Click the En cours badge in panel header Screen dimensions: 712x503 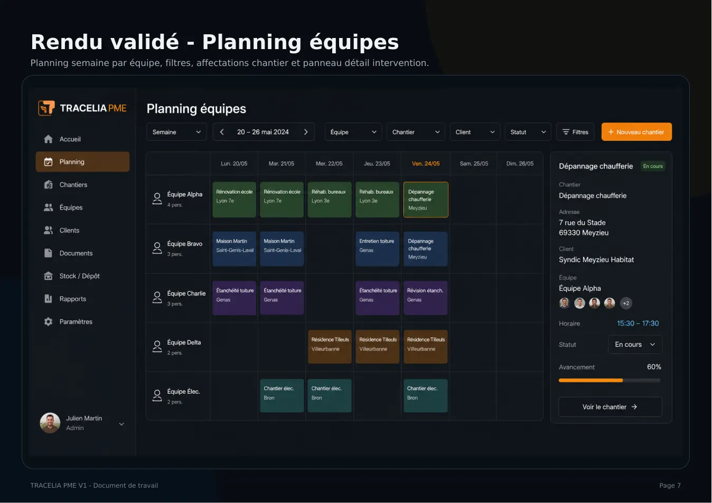point(653,166)
